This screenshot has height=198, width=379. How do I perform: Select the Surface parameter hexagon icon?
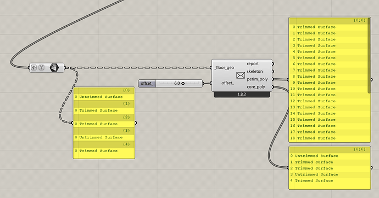point(54,68)
